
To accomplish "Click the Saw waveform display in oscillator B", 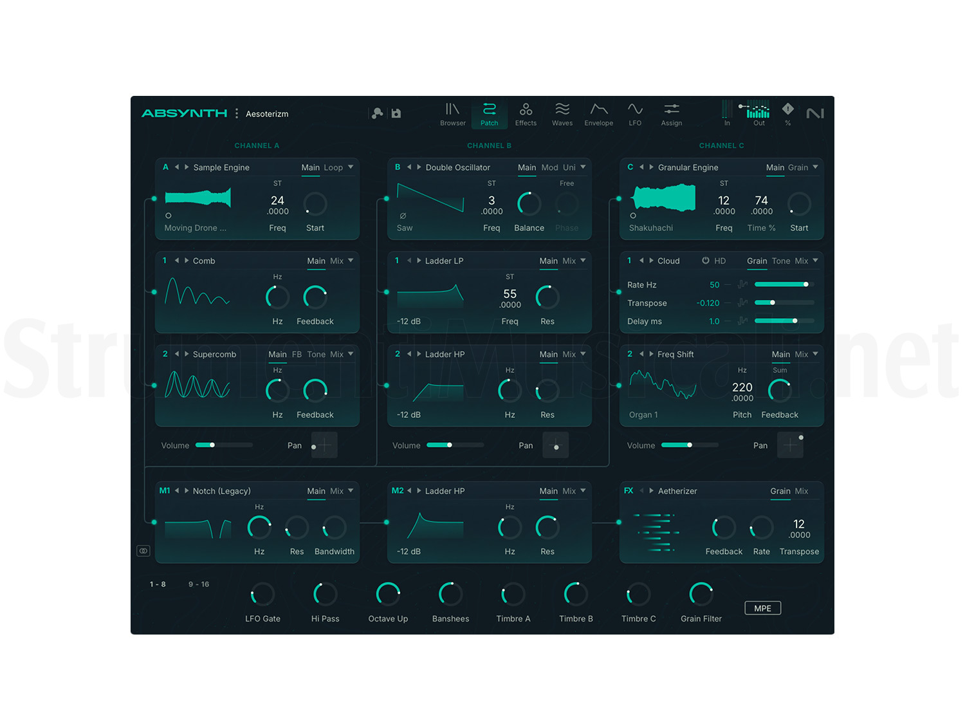I will point(430,198).
